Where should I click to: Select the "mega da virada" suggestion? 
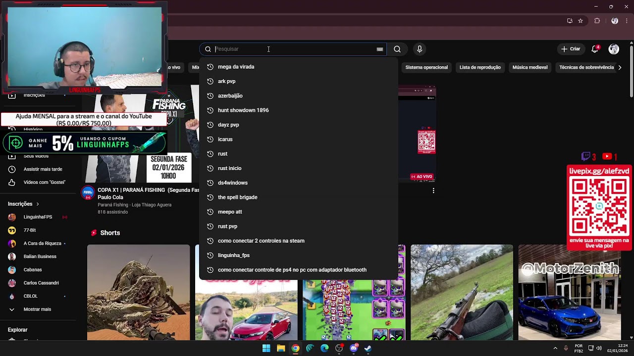pos(299,67)
